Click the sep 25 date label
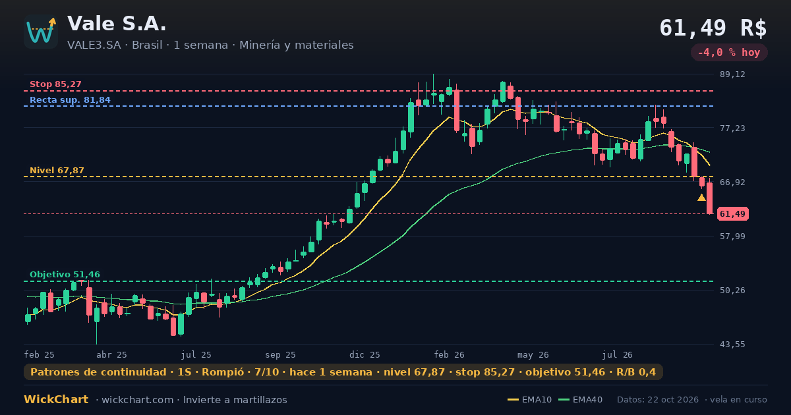This screenshot has width=791, height=415. coord(280,354)
